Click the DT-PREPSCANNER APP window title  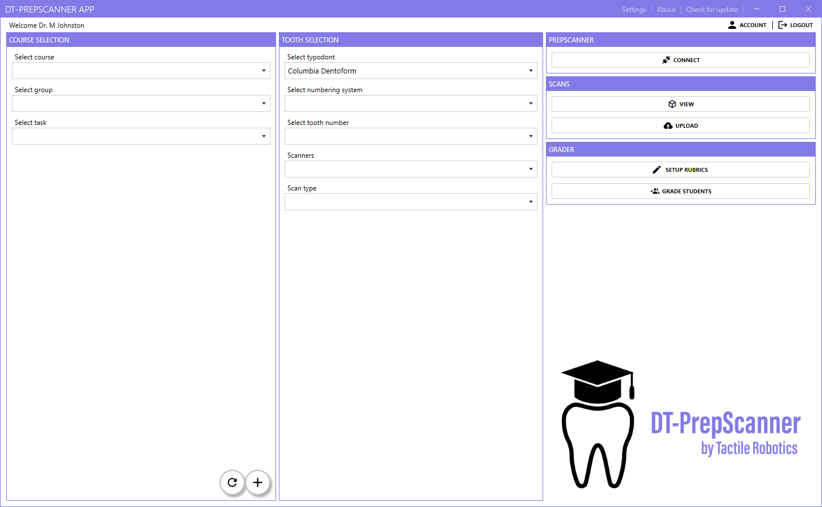[x=50, y=10]
